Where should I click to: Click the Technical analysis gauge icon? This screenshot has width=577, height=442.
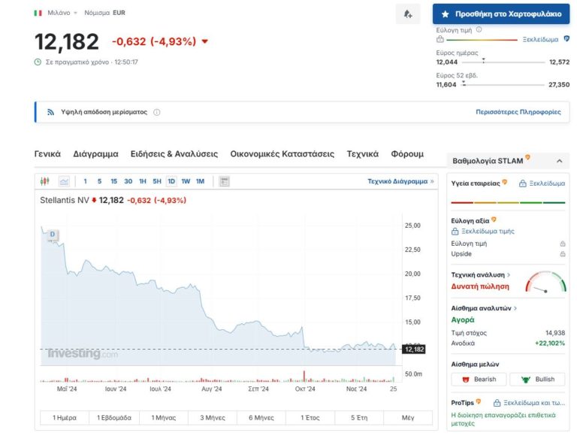click(546, 282)
